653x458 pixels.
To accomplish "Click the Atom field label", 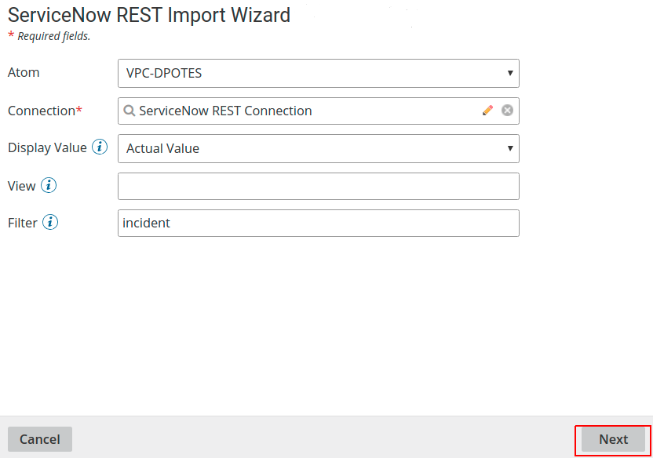I will 24,72.
